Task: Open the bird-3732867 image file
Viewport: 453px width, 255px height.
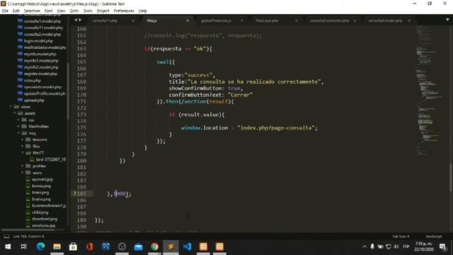Action: coord(50,159)
